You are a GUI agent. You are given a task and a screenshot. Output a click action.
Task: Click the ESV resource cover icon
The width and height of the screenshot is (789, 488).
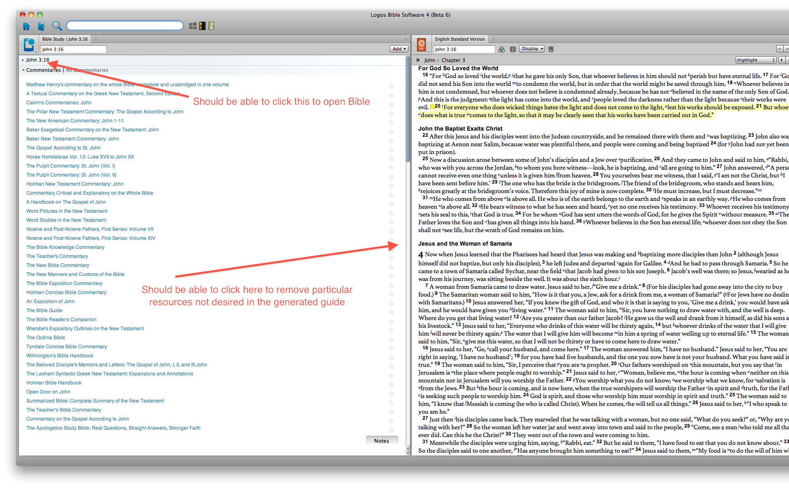(x=421, y=44)
